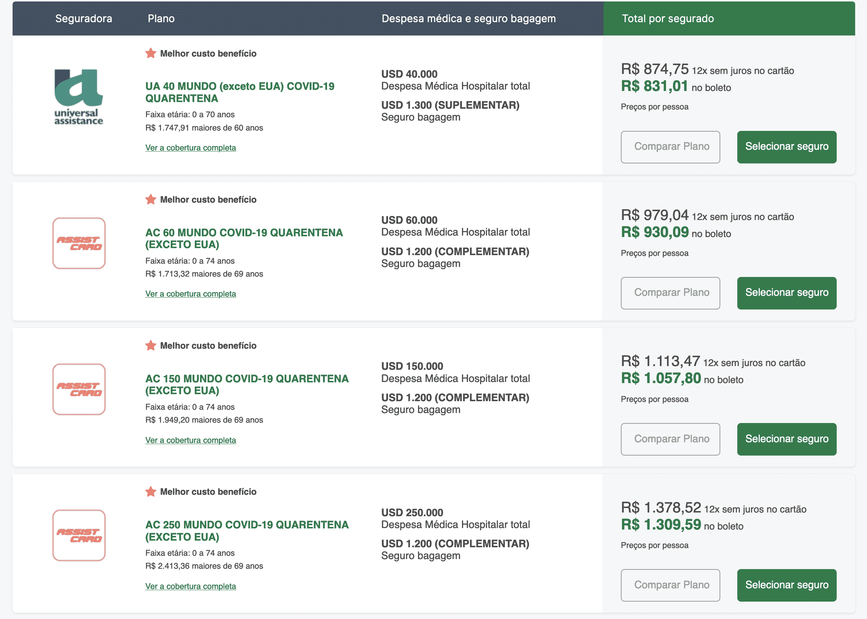The width and height of the screenshot is (867, 619).
Task: Click the R$ 1.378,52 card price
Action: (x=661, y=507)
